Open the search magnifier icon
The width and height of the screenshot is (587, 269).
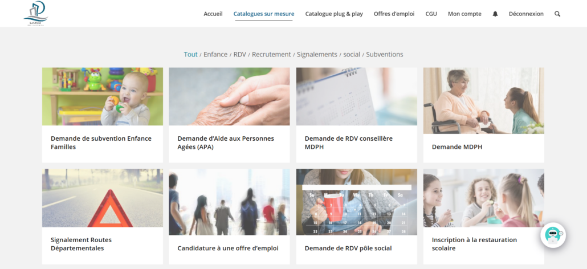[557, 14]
